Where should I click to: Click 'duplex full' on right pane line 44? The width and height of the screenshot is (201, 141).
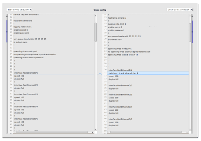click(x=114, y=113)
